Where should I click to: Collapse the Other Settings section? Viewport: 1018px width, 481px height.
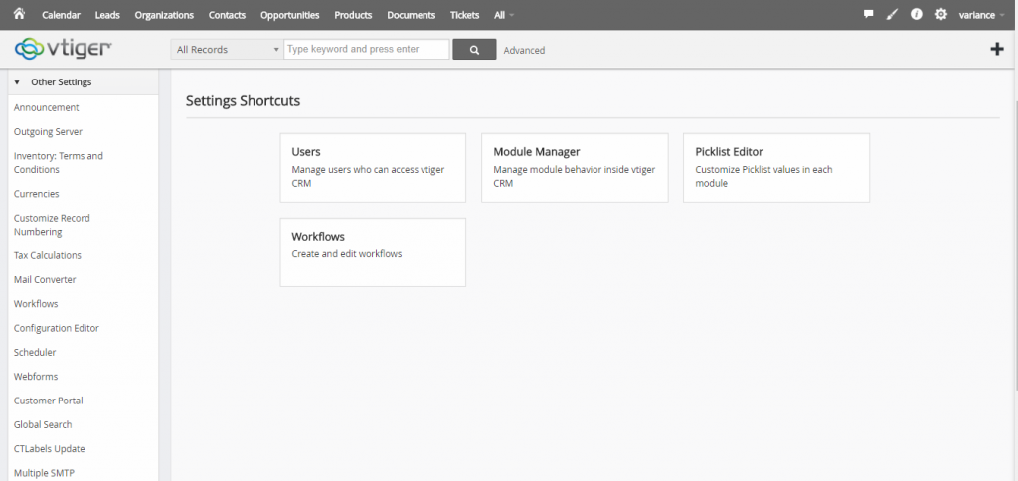84,82
